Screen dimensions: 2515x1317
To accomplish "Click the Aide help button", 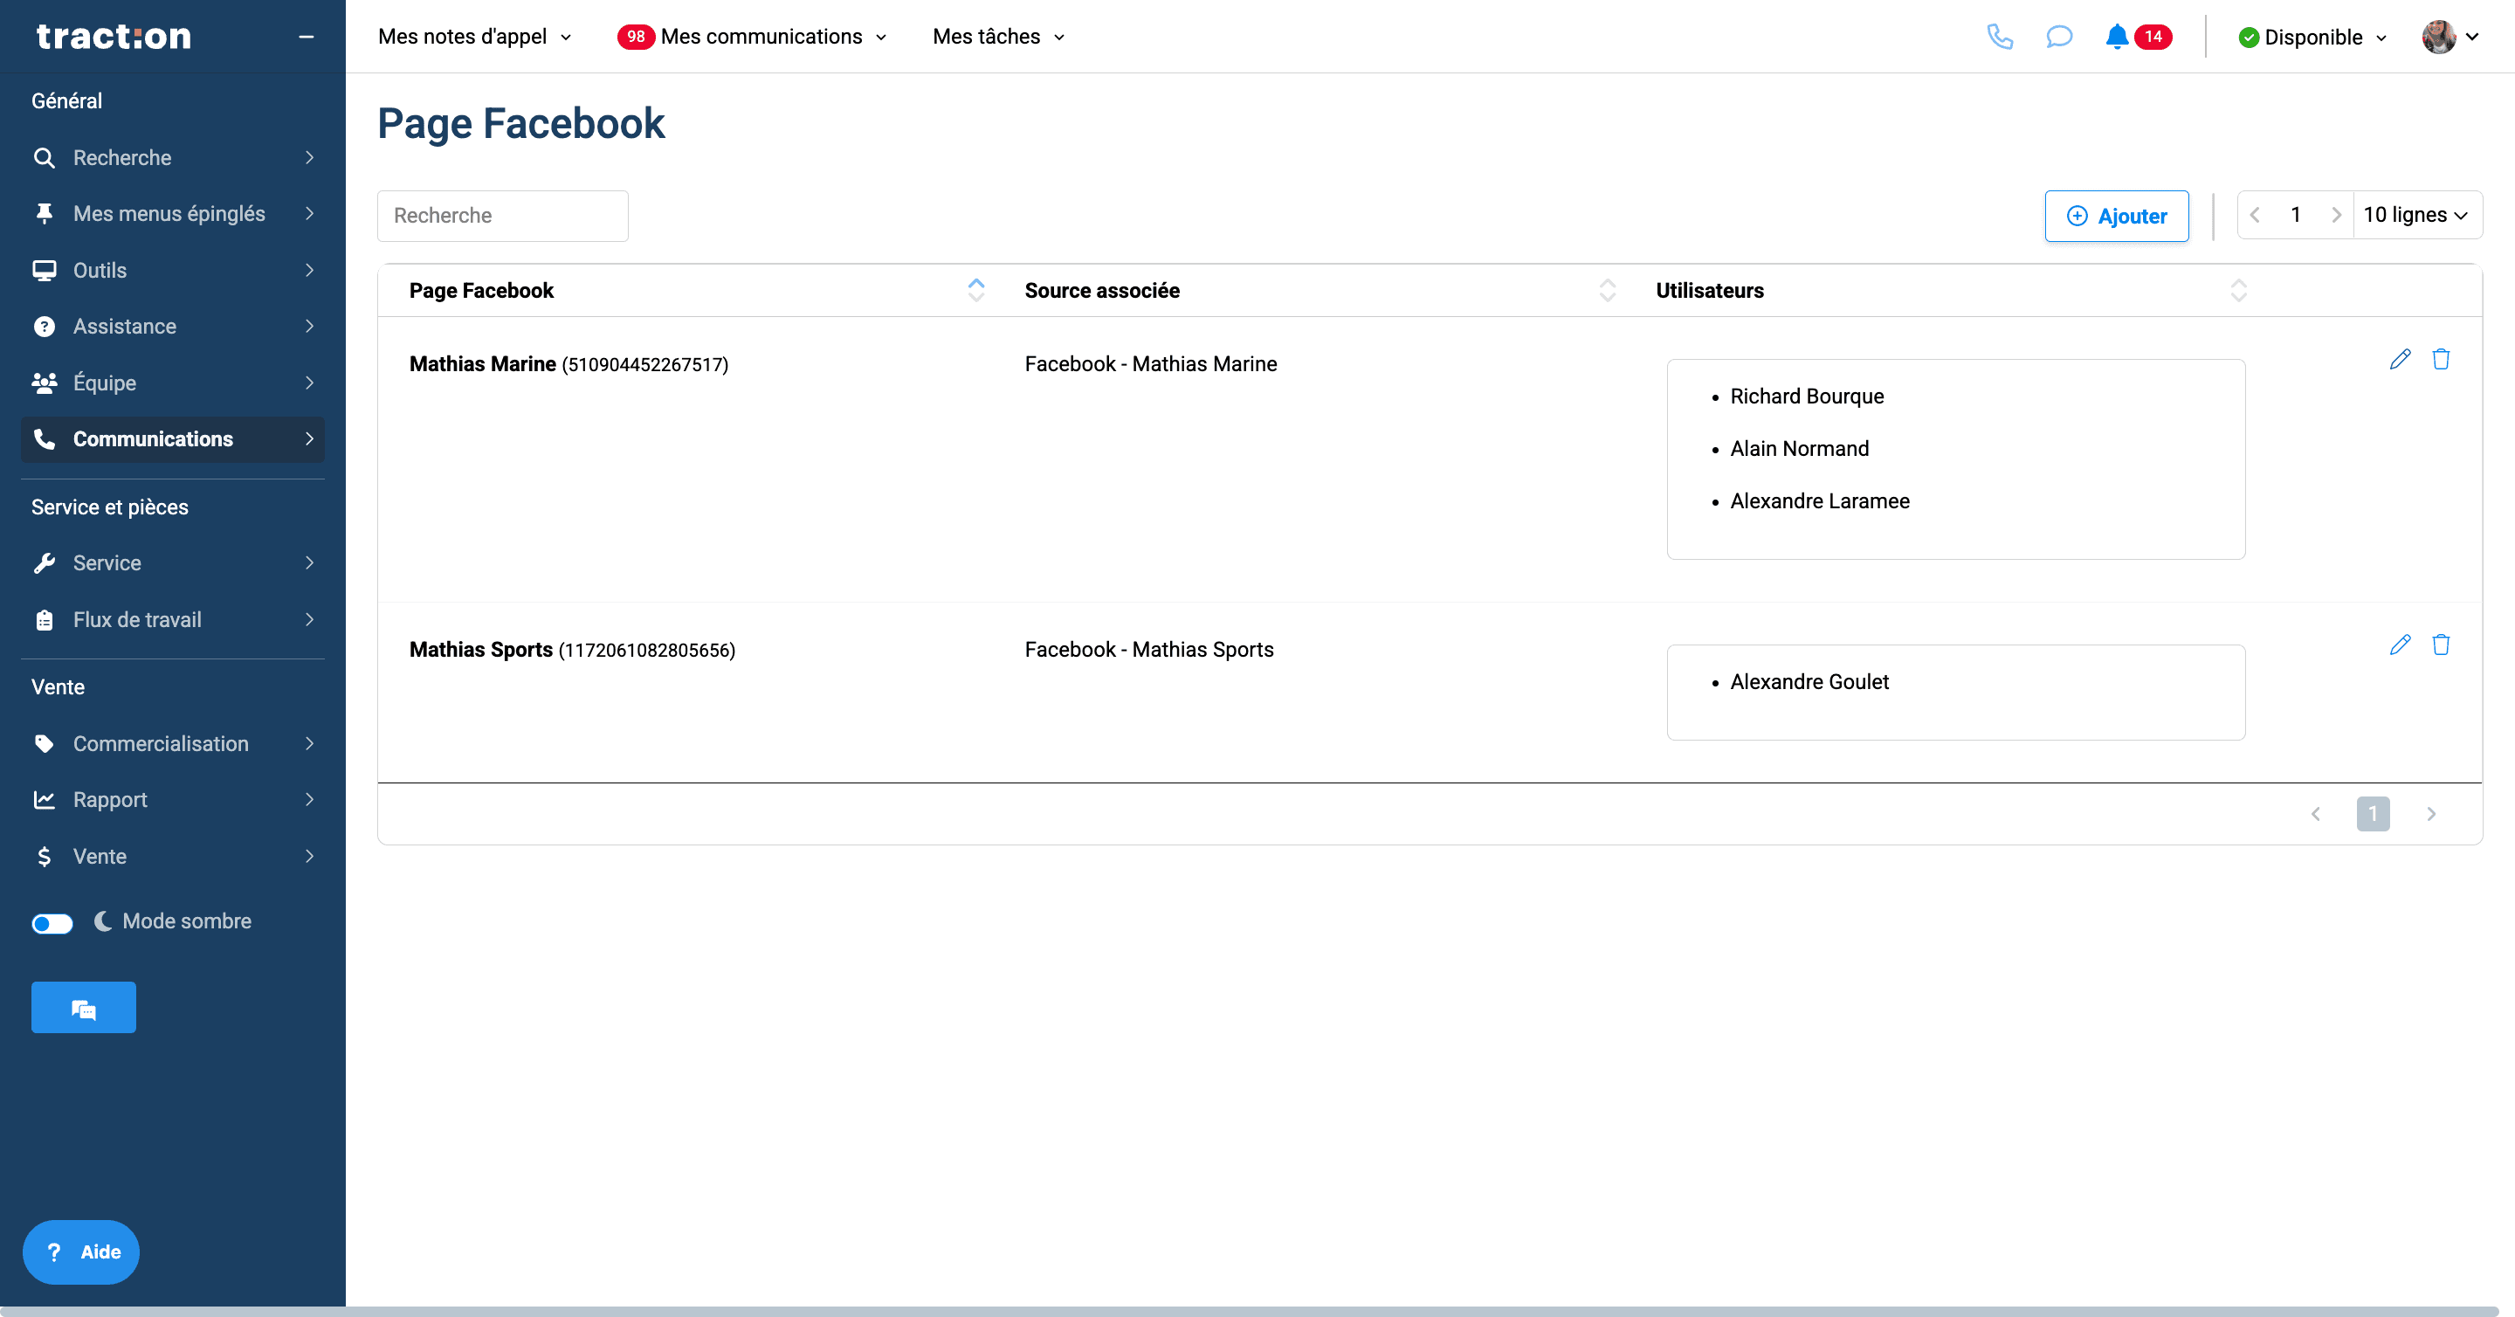I will pos(81,1251).
